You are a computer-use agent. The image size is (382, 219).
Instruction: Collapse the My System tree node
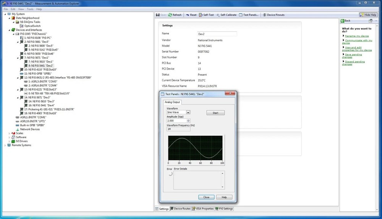[x=5, y=14]
